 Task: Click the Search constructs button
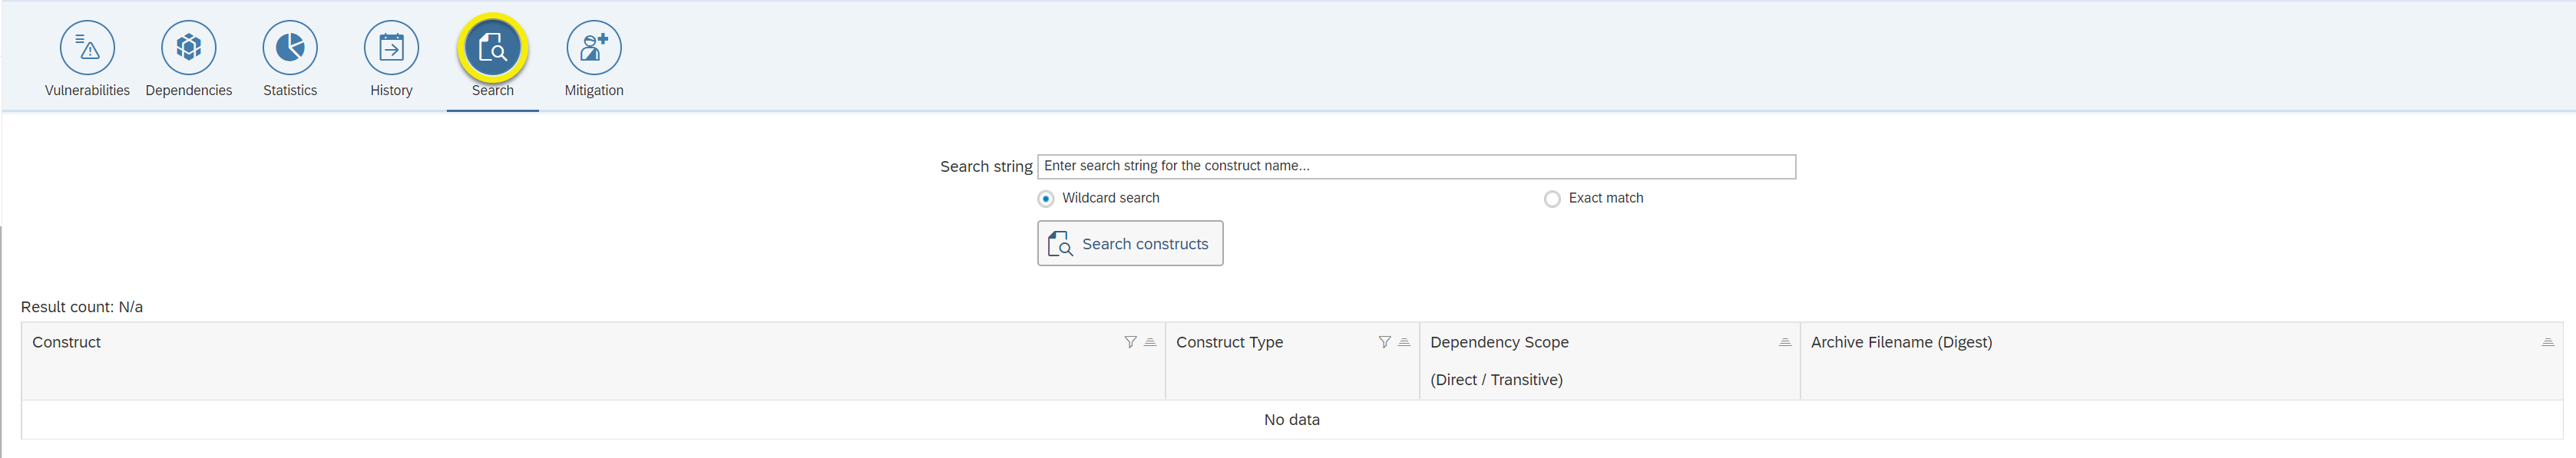(x=1130, y=244)
